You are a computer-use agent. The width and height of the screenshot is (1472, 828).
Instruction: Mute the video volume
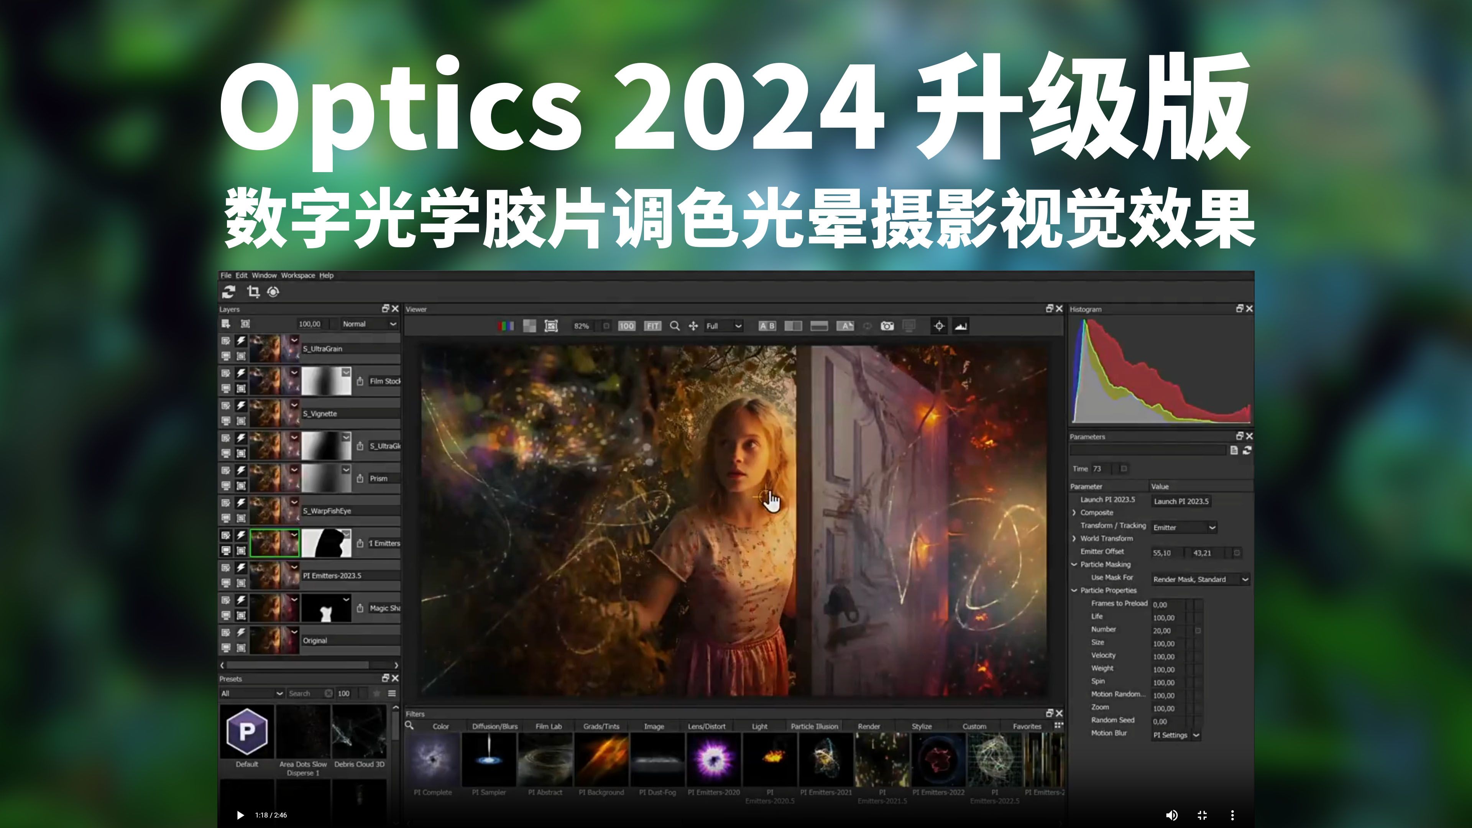coord(1171,815)
